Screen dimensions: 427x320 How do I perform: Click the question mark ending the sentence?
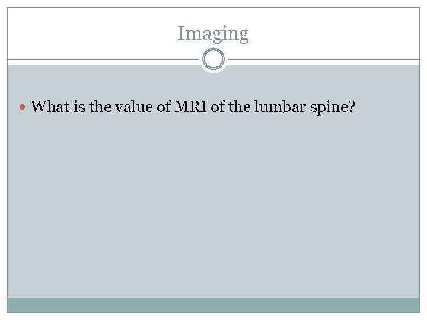tap(352, 107)
